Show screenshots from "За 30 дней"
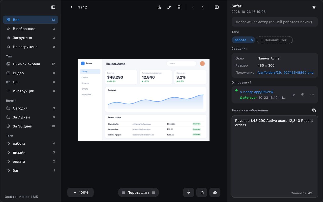323x202 pixels. [31, 126]
